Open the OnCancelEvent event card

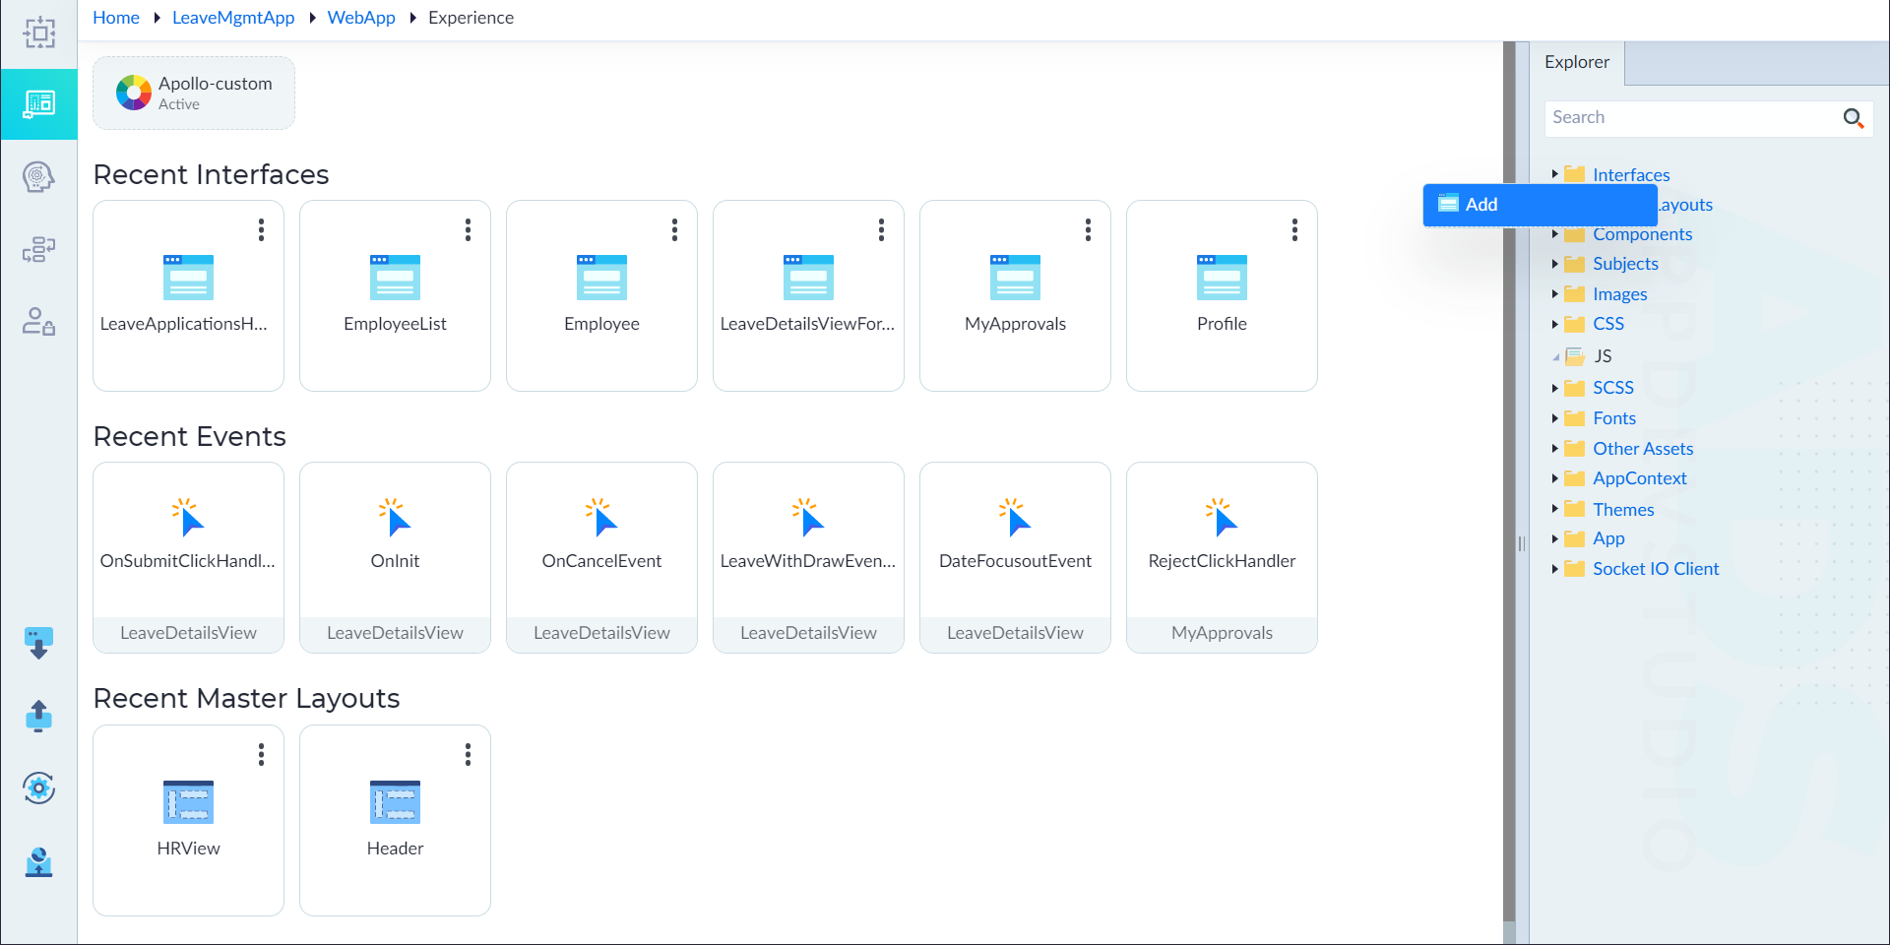pos(601,557)
